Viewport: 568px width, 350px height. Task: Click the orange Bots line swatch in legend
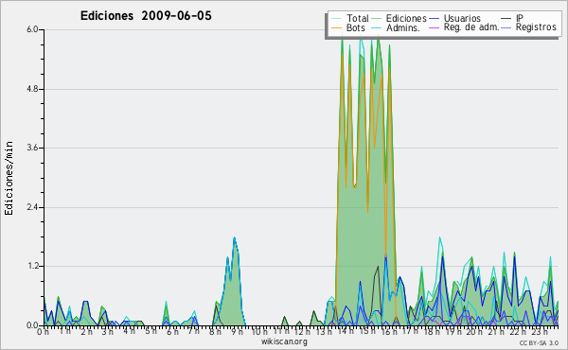click(337, 27)
